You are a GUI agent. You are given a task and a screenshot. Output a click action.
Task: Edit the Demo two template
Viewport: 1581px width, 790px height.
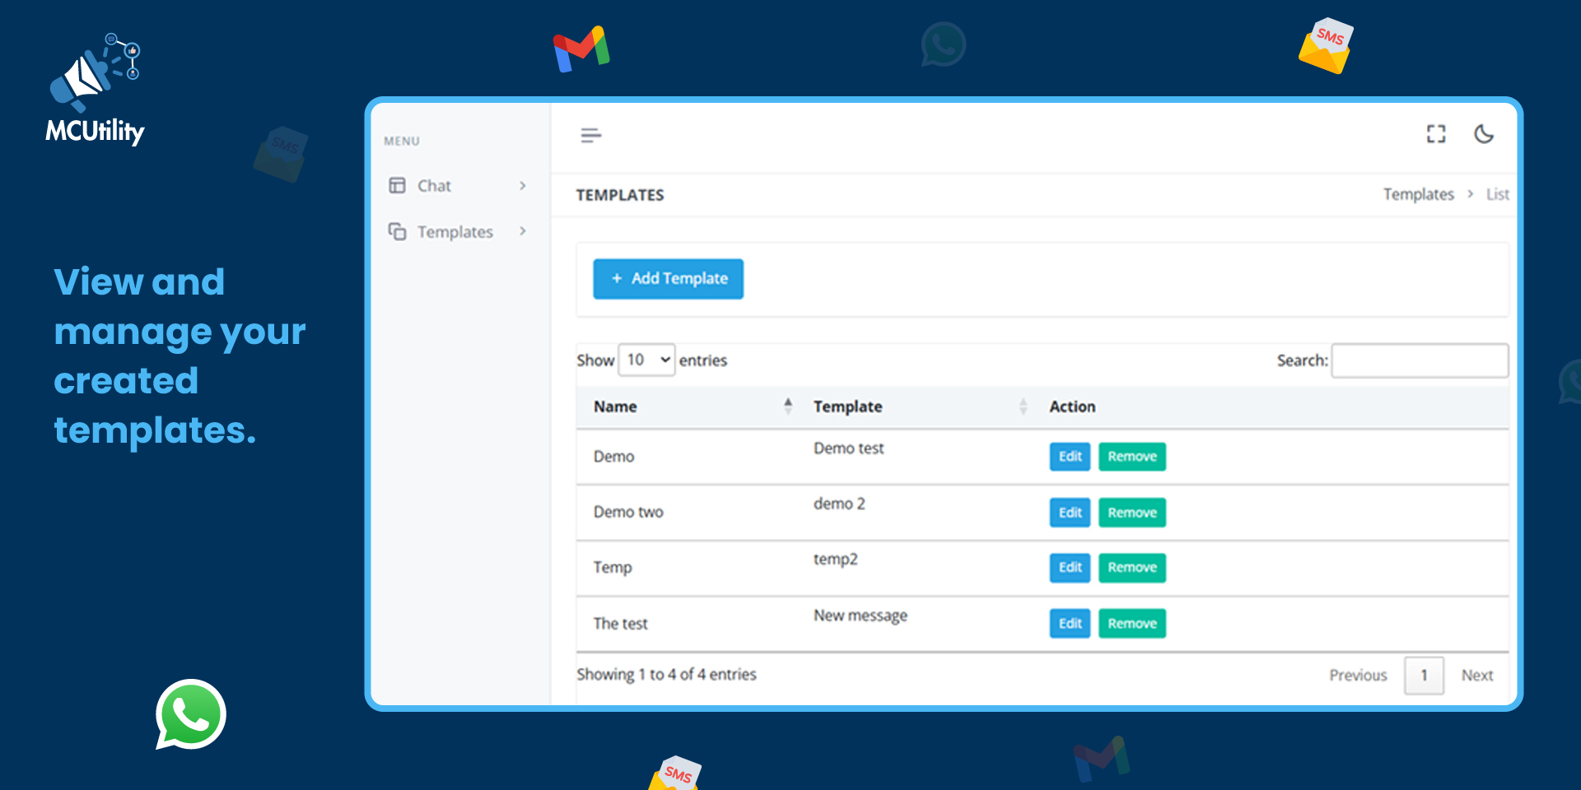(x=1070, y=513)
